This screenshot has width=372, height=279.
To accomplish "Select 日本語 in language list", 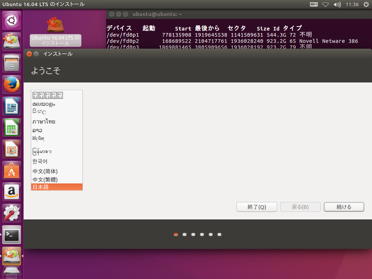I will [x=57, y=187].
